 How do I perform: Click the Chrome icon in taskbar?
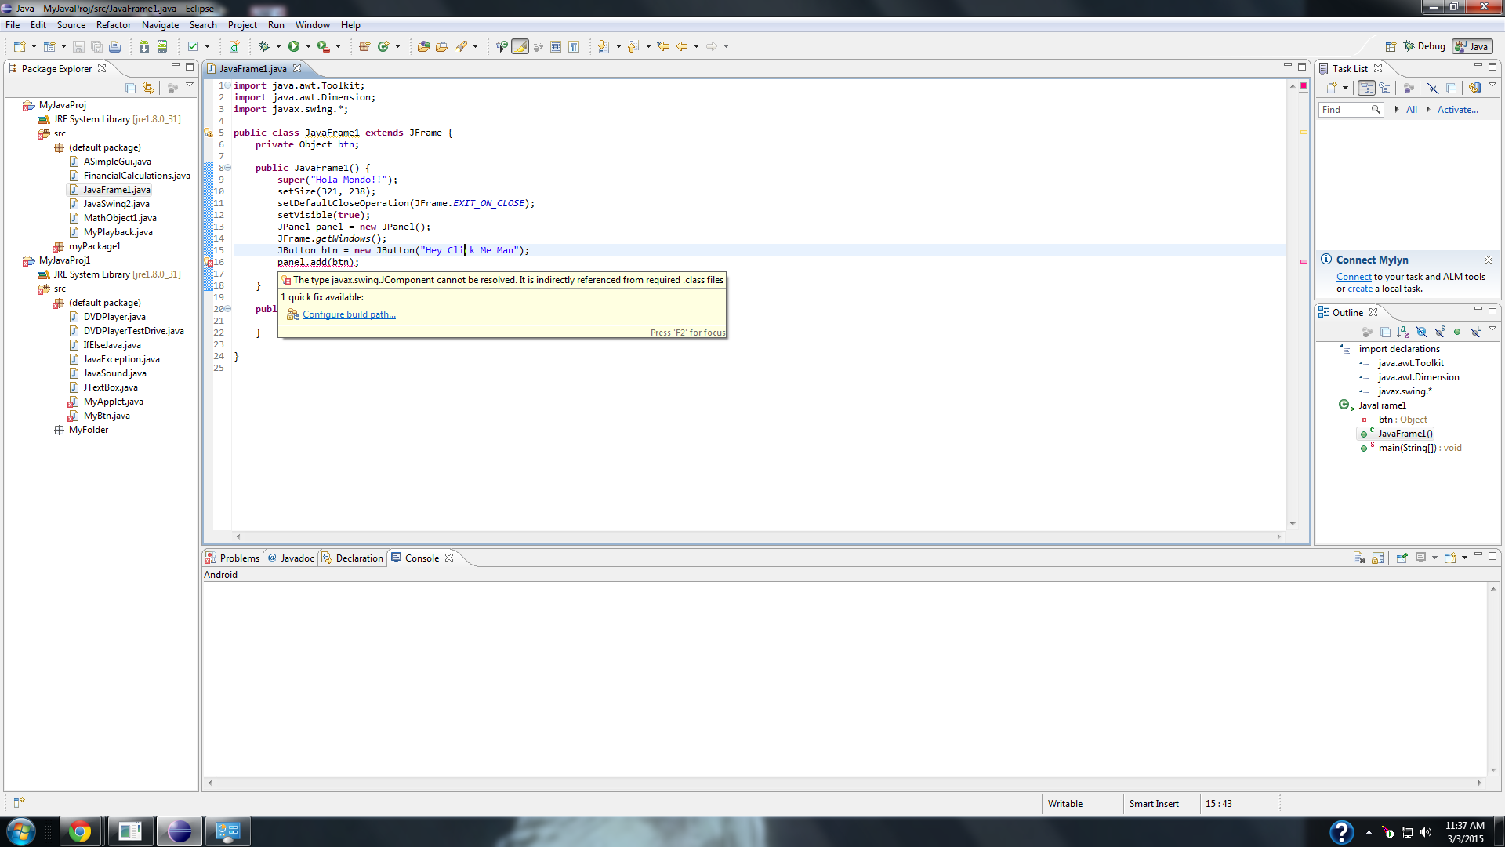click(x=80, y=831)
